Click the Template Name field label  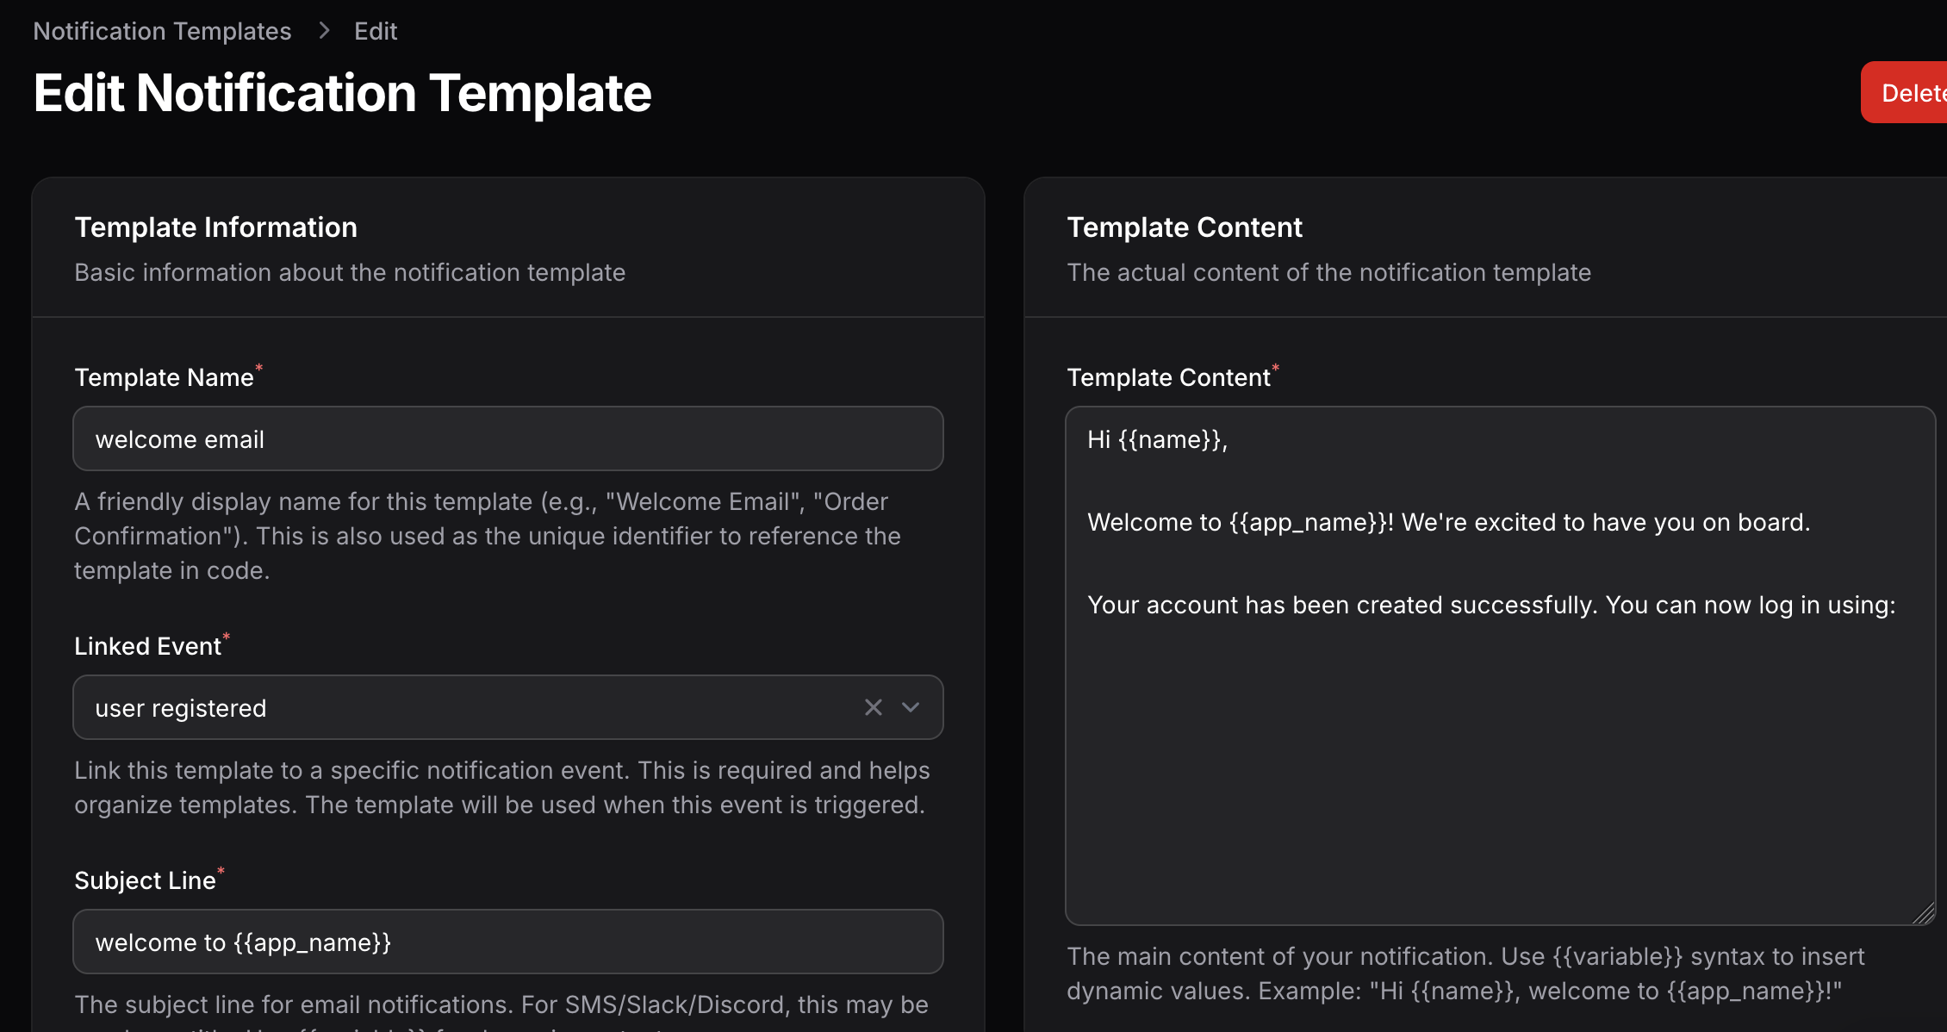pyautogui.click(x=164, y=377)
